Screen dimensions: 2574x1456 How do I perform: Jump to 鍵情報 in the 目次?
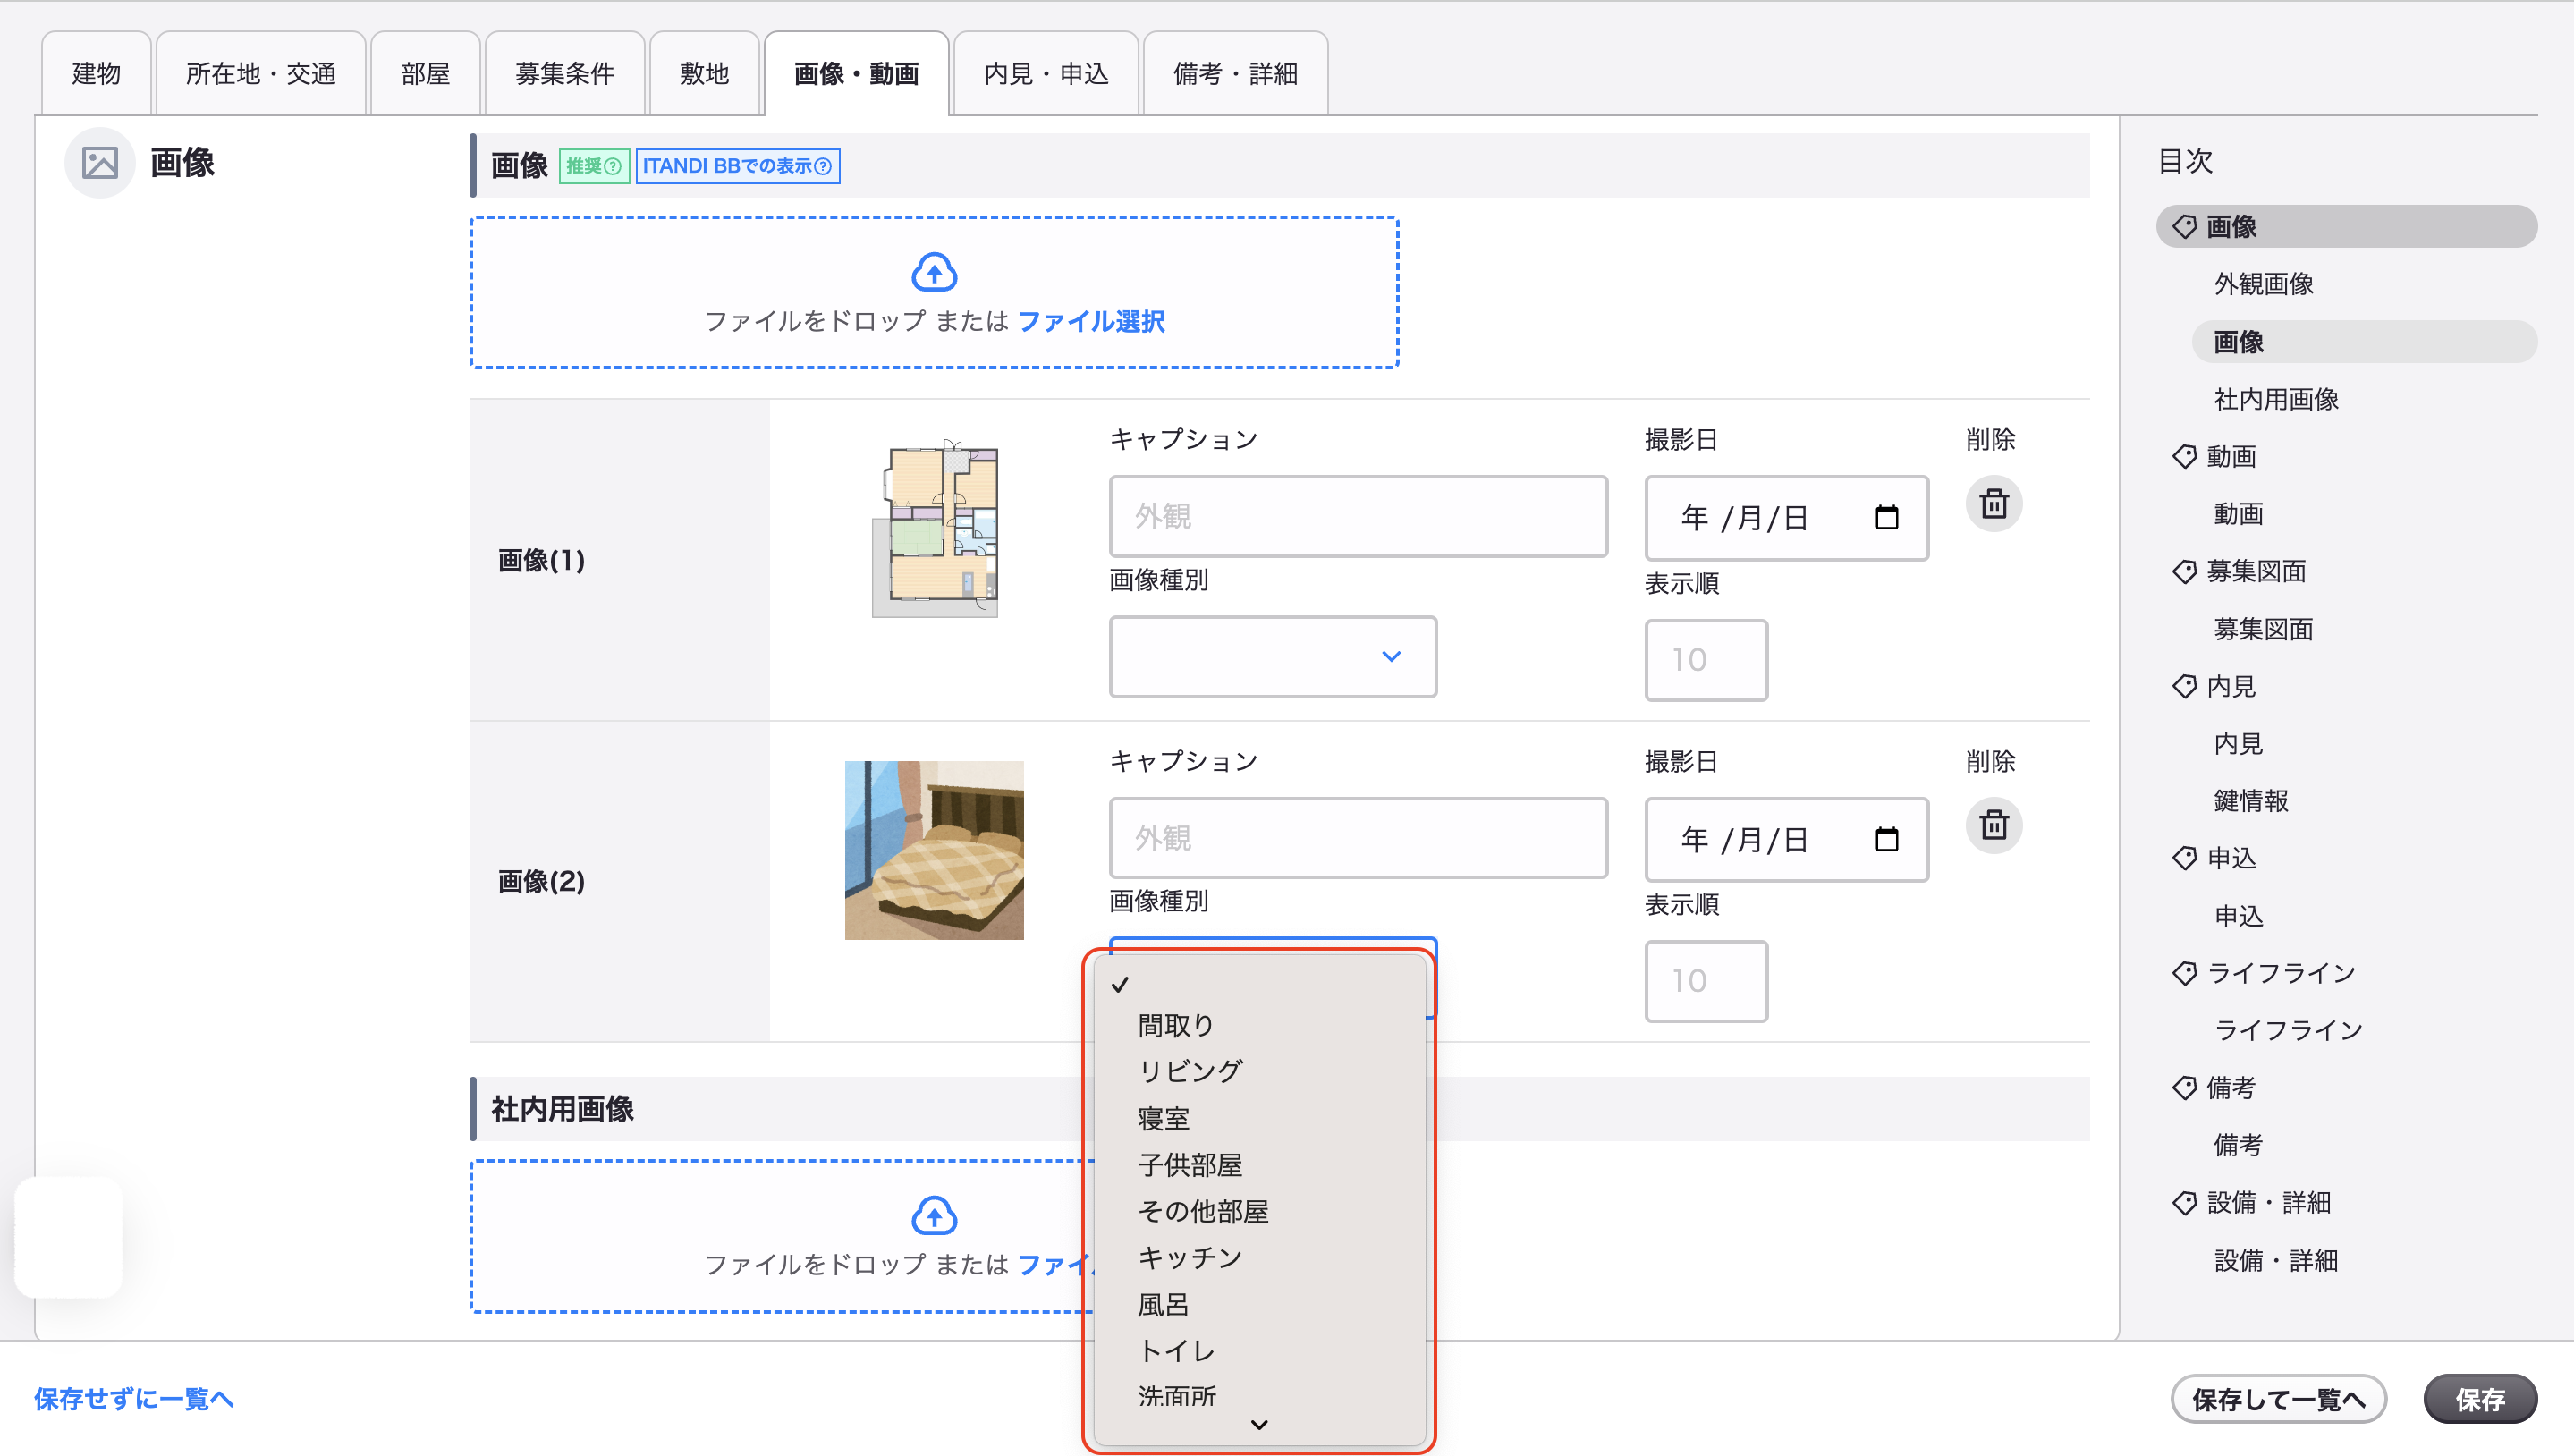[x=2250, y=801]
